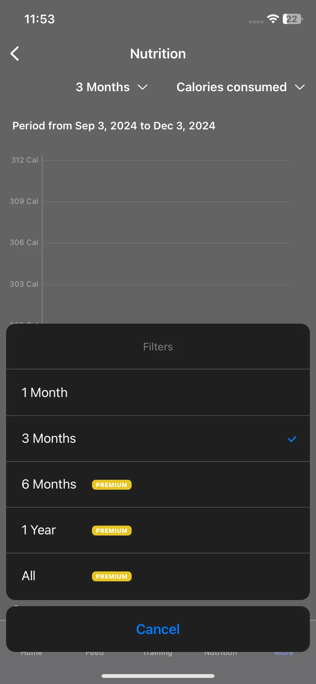Open the Calories consumed metric dropdown

(x=240, y=87)
